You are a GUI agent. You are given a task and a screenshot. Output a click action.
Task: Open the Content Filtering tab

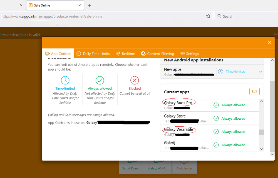[157, 54]
